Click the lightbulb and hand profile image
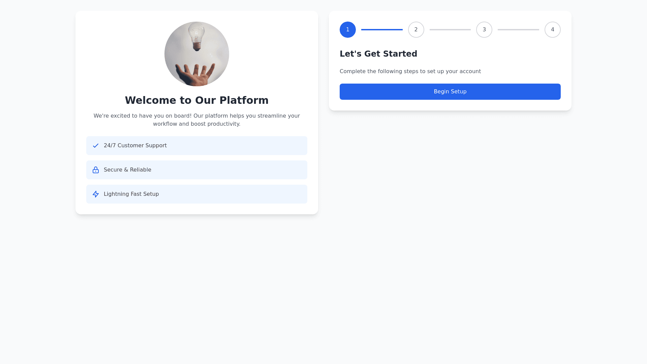Viewport: 647px width, 364px height. pos(197,54)
